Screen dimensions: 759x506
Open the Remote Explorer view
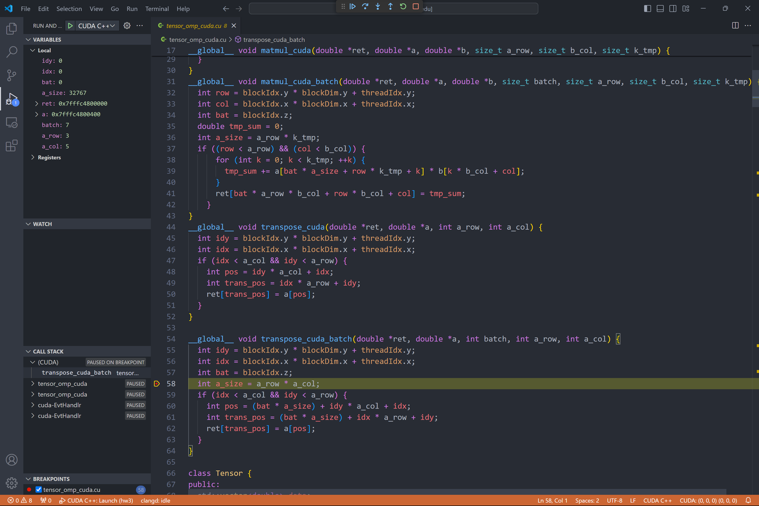[12, 122]
